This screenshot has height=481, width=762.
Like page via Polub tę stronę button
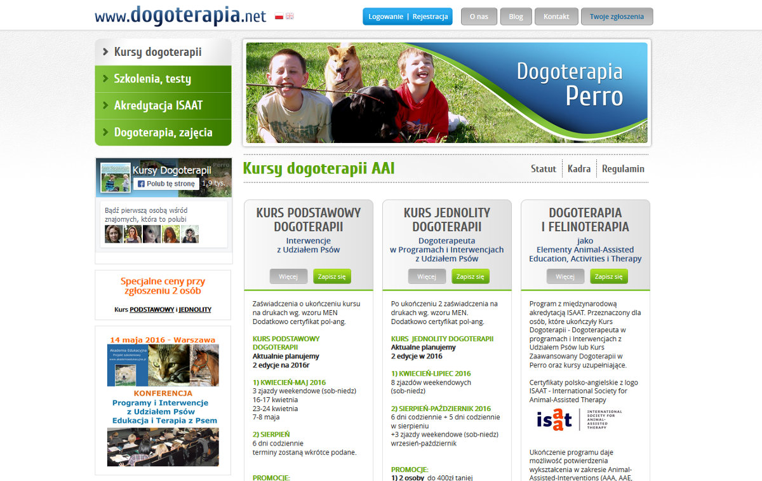166,184
